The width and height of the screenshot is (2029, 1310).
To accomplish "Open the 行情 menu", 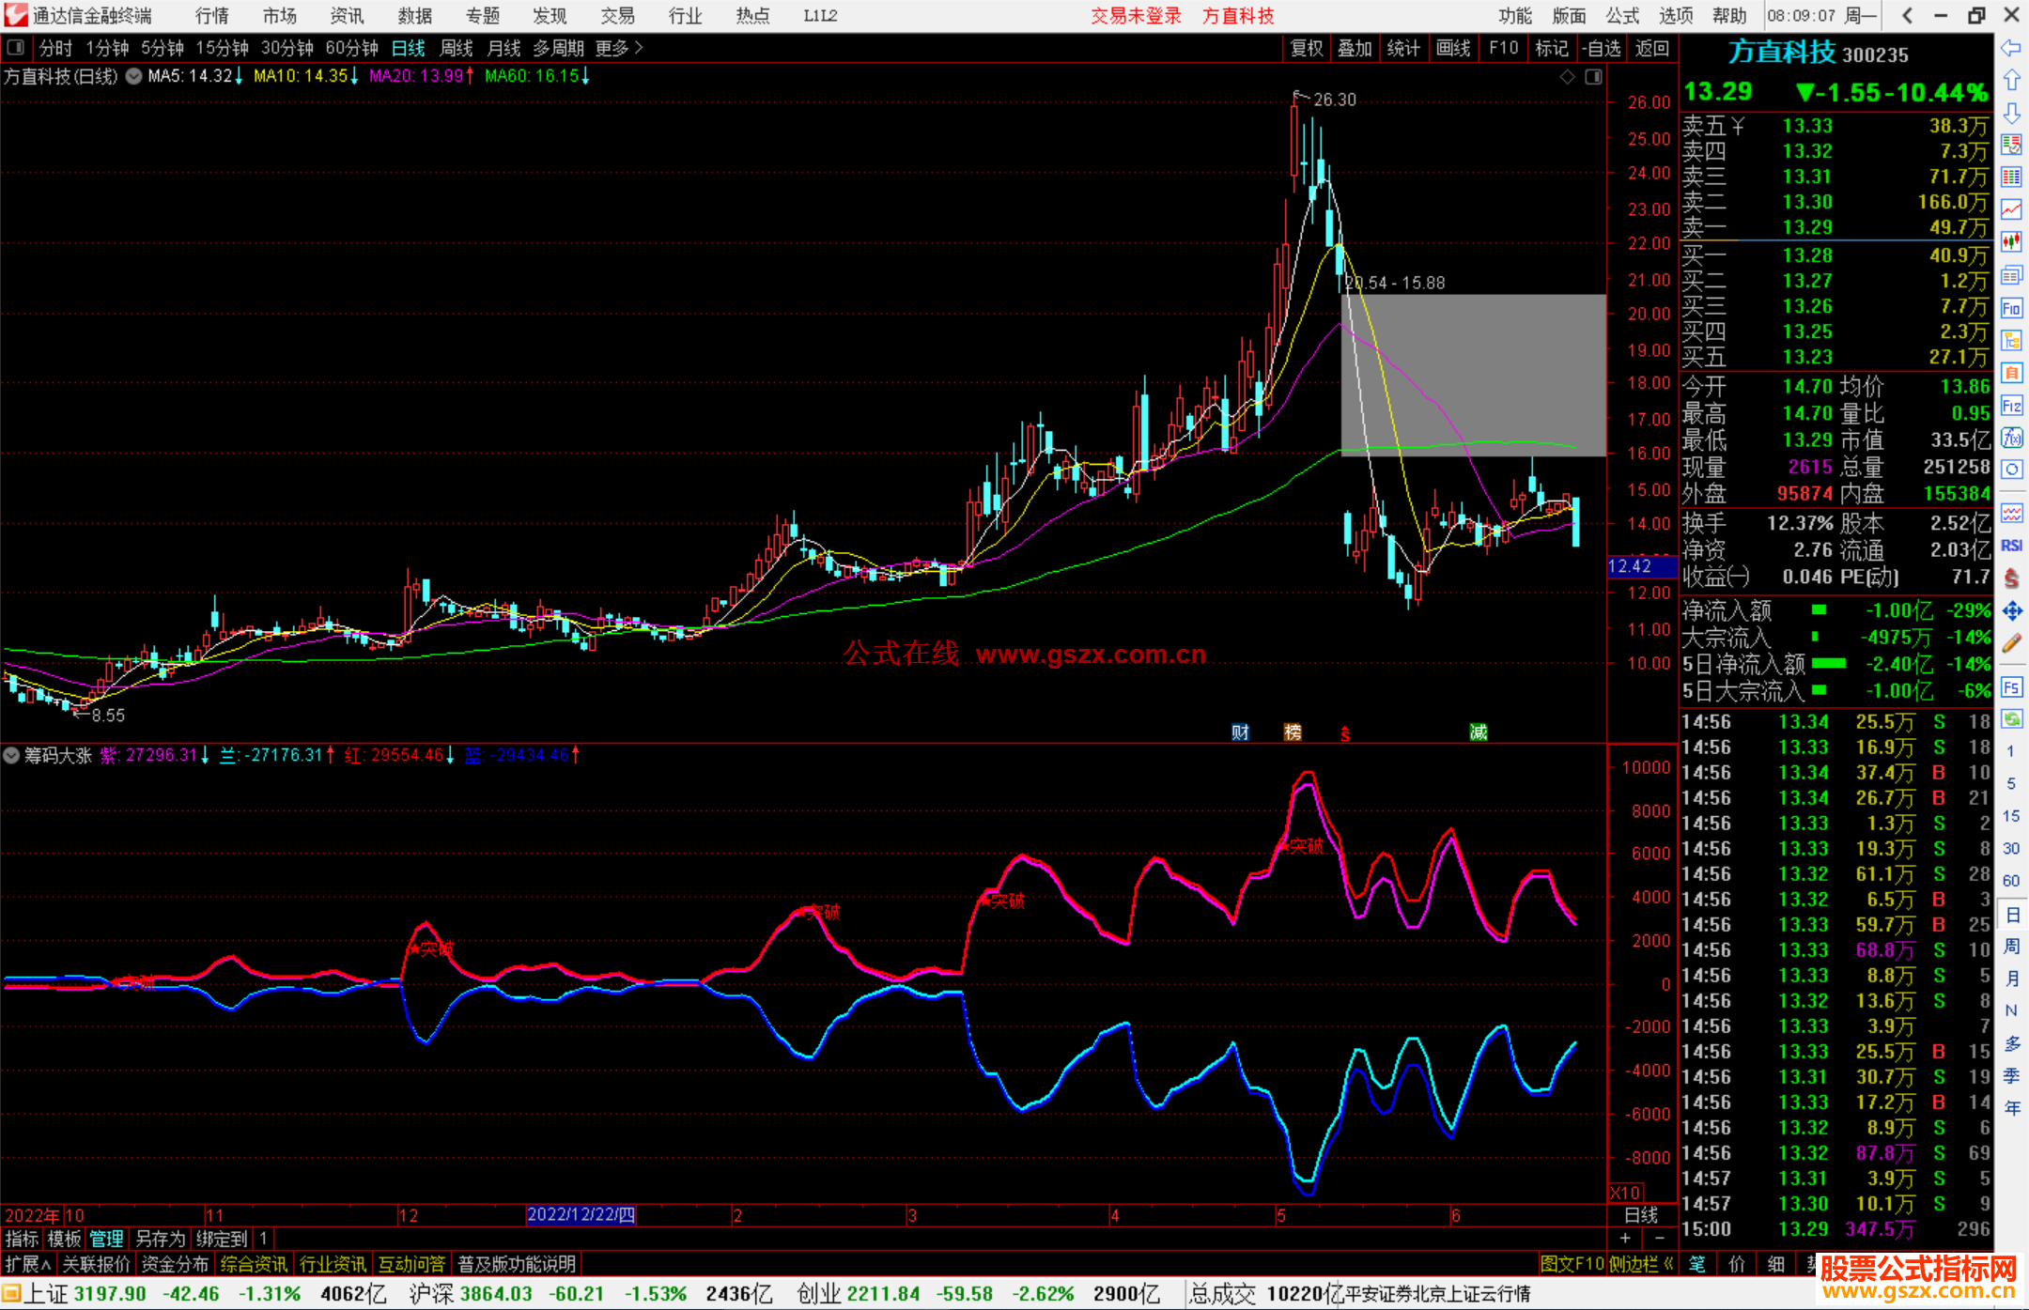I will tap(211, 16).
